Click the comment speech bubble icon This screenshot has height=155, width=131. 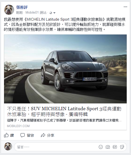(x=22, y=135)
